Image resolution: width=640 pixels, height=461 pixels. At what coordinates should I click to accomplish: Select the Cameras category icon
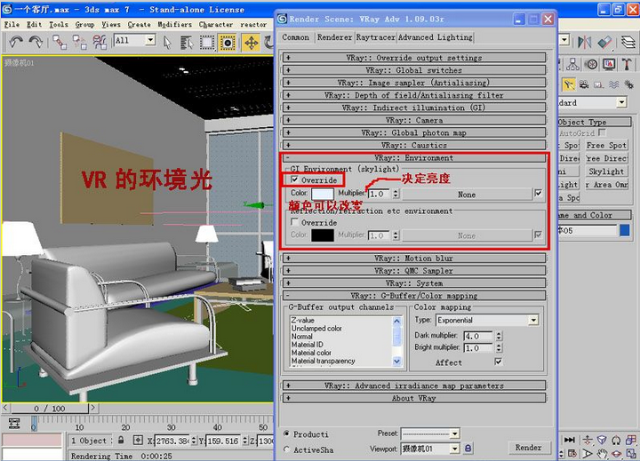coord(584,84)
